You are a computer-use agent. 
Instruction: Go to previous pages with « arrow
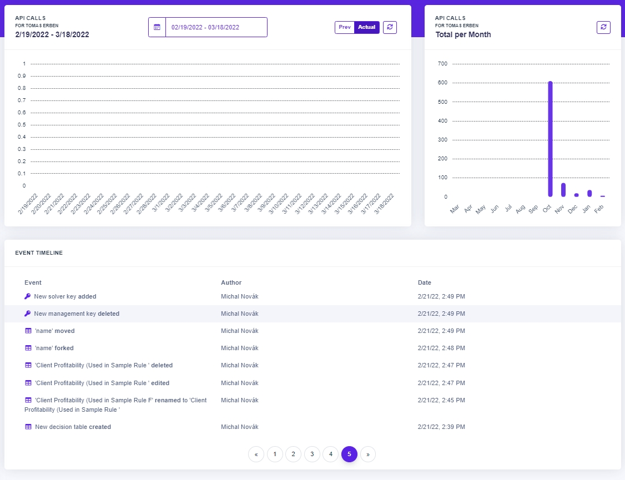(x=256, y=454)
